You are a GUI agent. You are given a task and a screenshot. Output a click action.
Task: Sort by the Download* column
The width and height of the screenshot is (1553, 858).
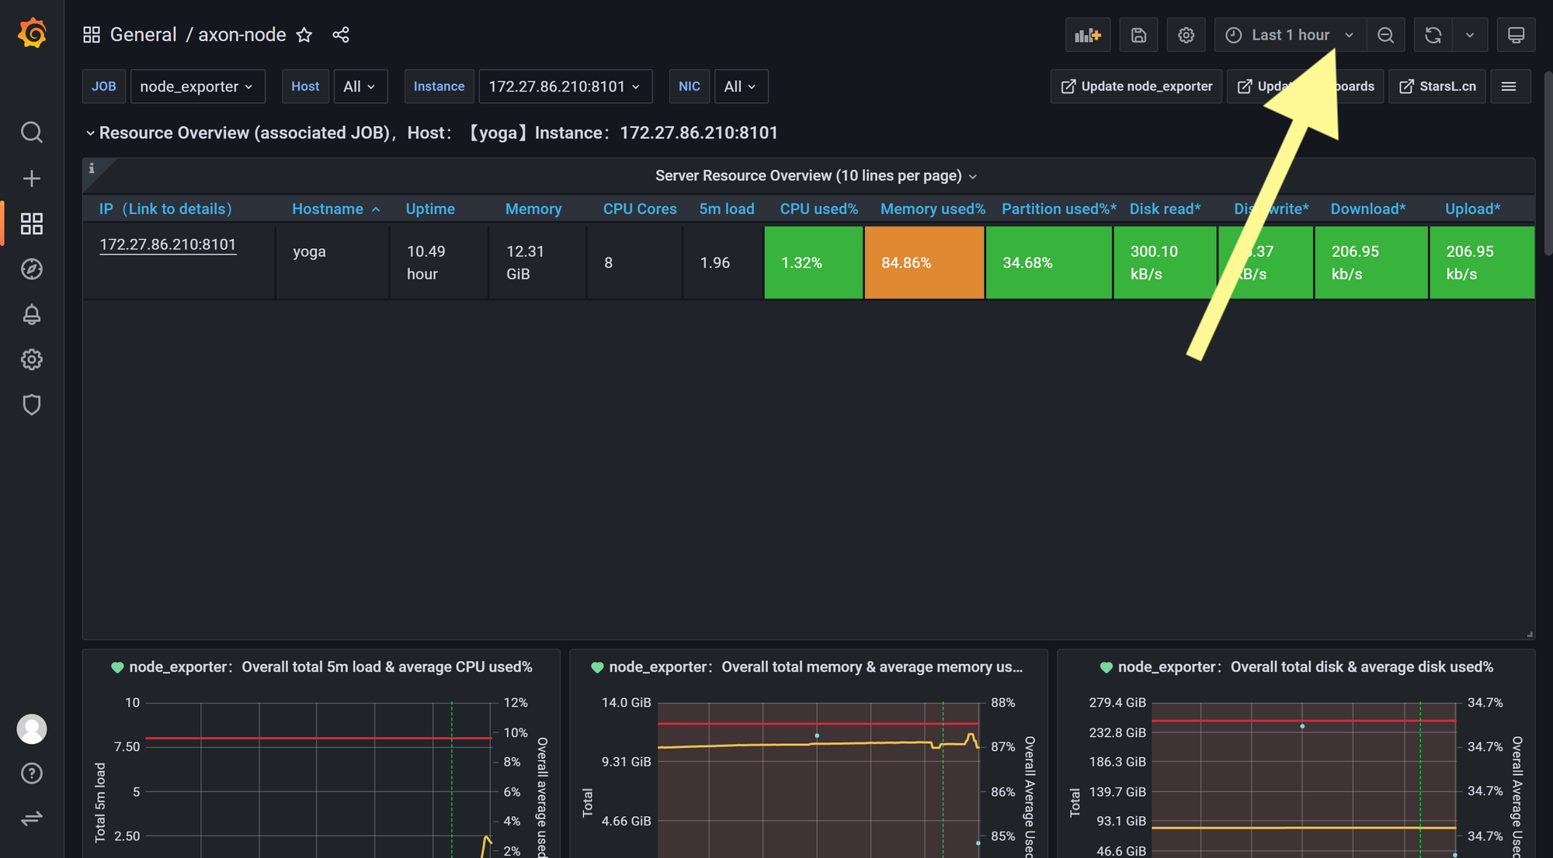pyautogui.click(x=1368, y=209)
